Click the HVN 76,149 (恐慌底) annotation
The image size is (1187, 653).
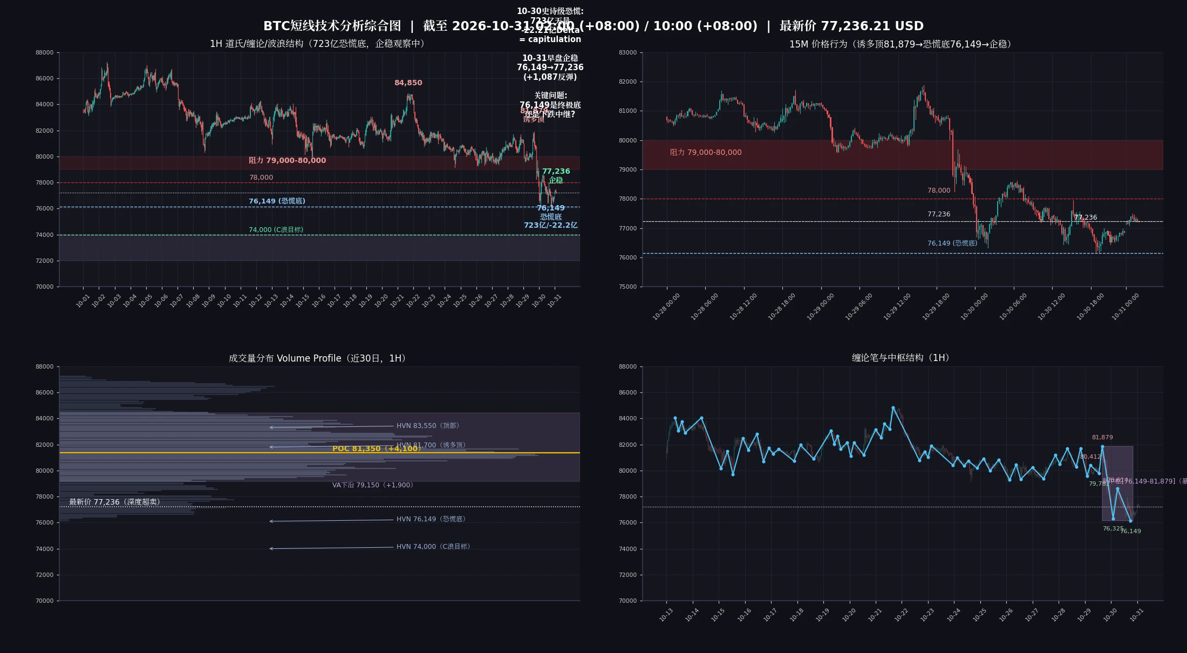(432, 519)
